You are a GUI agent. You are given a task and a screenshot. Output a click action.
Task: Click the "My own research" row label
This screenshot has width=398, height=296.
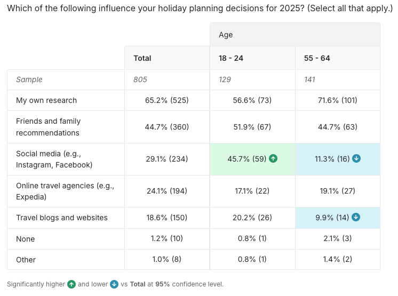46,100
